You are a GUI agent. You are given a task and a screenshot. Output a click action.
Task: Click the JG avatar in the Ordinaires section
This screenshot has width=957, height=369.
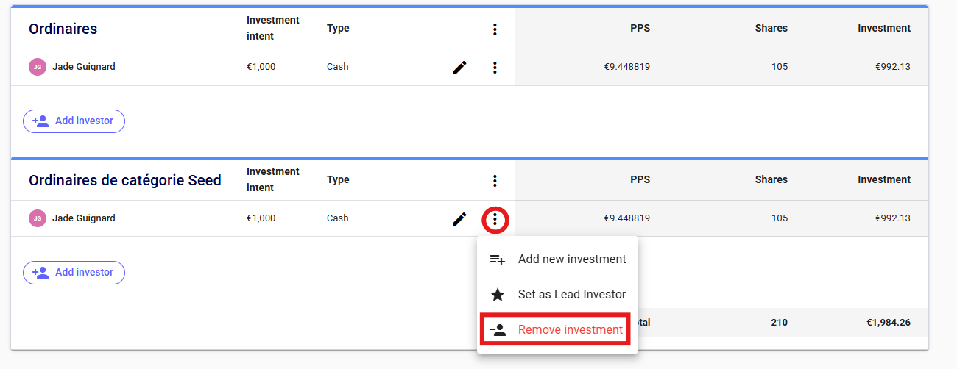pos(37,67)
